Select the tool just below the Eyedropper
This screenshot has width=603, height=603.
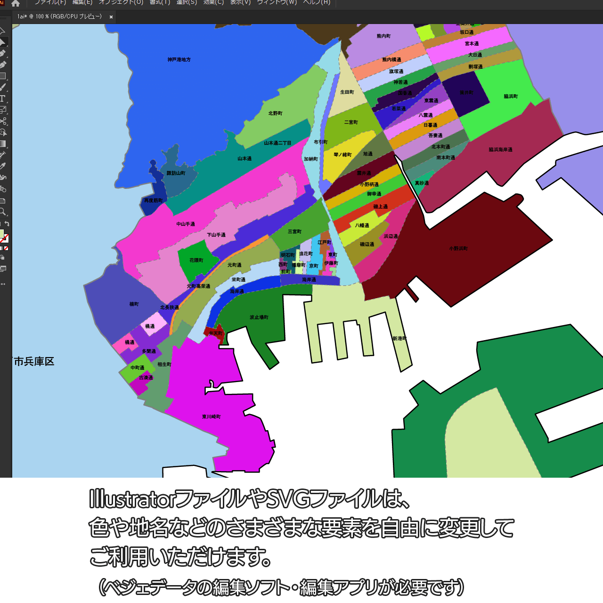pos(3,178)
